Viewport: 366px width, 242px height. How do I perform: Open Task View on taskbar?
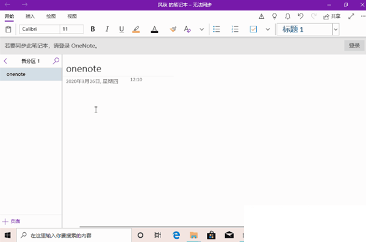tap(158, 235)
